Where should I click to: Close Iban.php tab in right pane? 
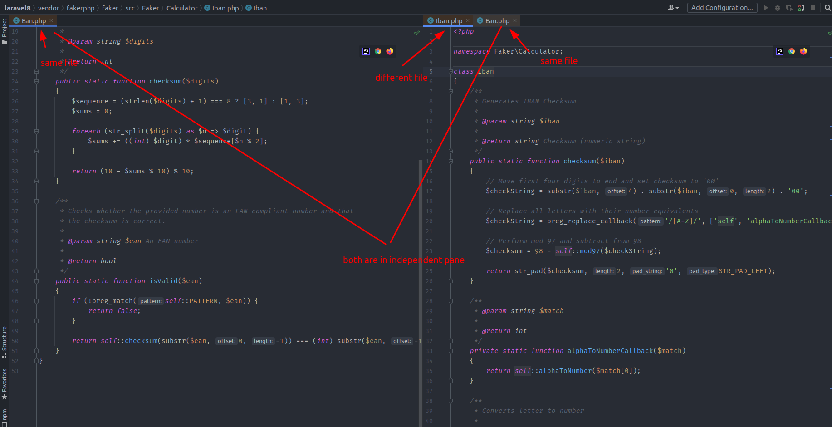pyautogui.click(x=468, y=20)
